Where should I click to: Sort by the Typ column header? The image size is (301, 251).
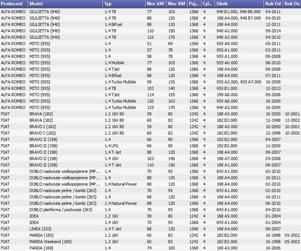(124, 4)
